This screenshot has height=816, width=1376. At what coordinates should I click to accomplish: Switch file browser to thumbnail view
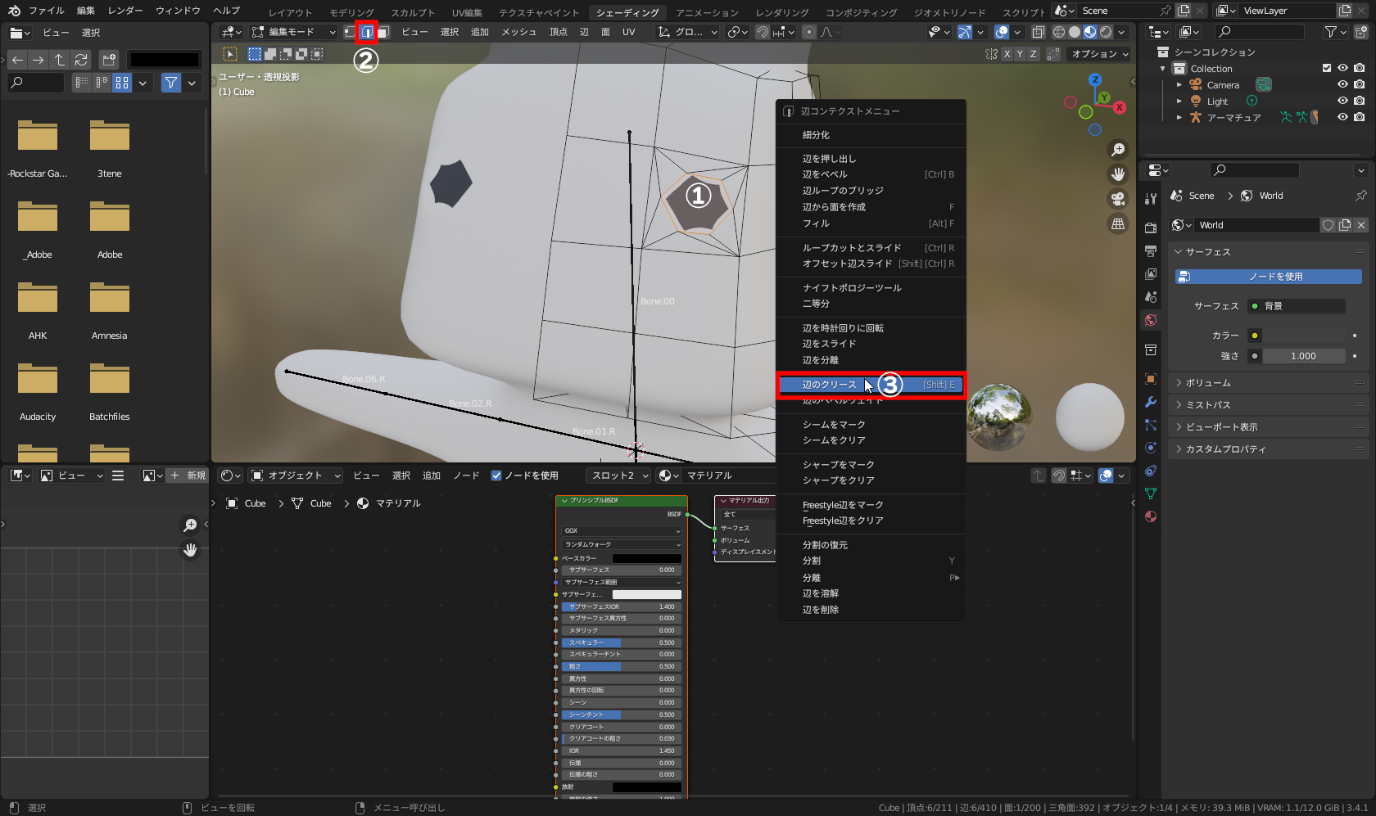tap(122, 83)
